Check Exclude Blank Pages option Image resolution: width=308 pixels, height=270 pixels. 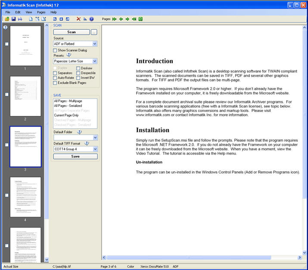click(x=55, y=83)
